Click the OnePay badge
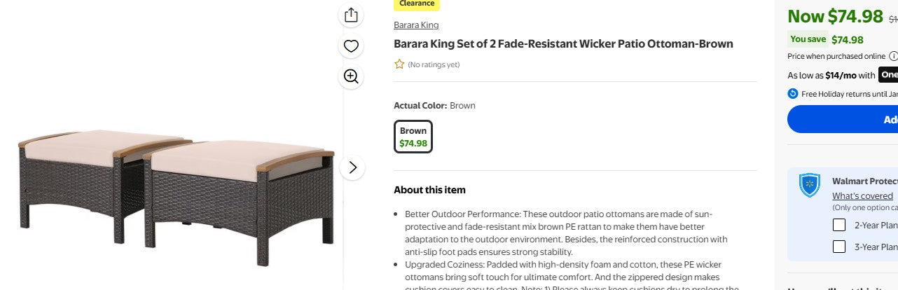This screenshot has width=898, height=290. coord(888,75)
